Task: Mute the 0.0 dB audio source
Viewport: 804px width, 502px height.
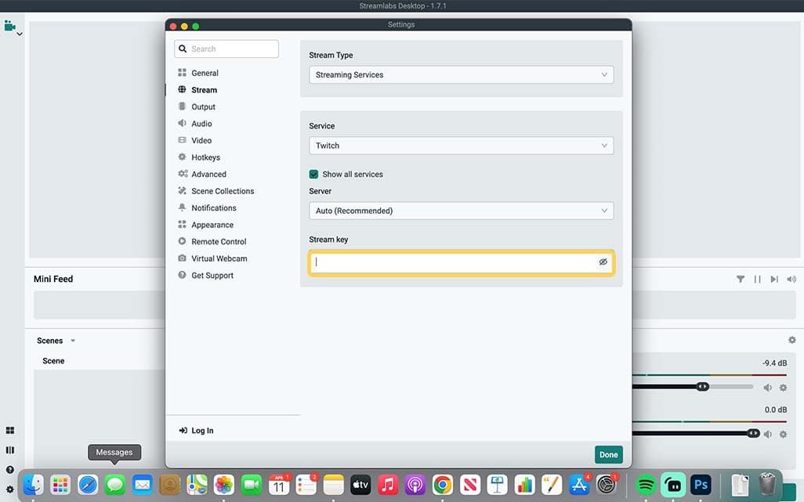Action: 768,434
